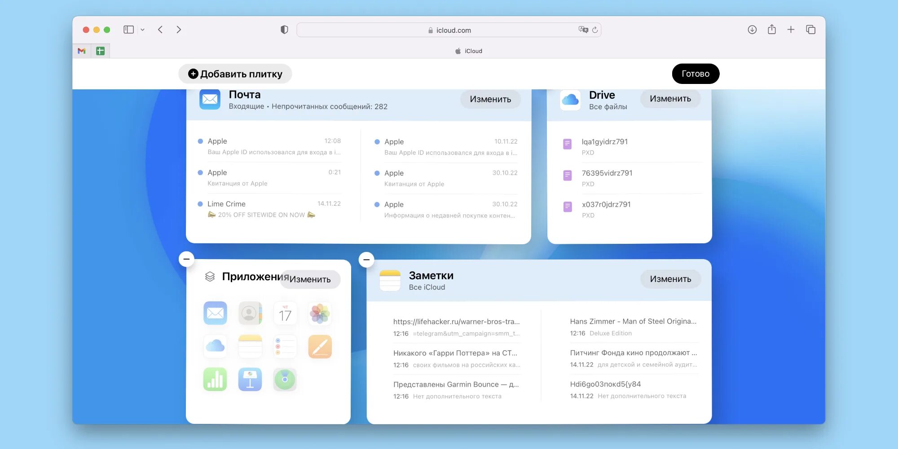Open the privacy report shield icon
The width and height of the screenshot is (898, 449).
(284, 30)
